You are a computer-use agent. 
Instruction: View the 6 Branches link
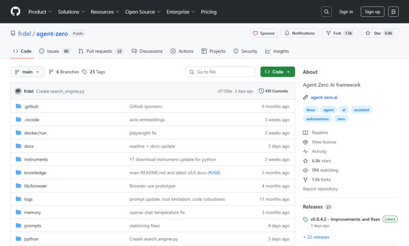click(x=64, y=72)
